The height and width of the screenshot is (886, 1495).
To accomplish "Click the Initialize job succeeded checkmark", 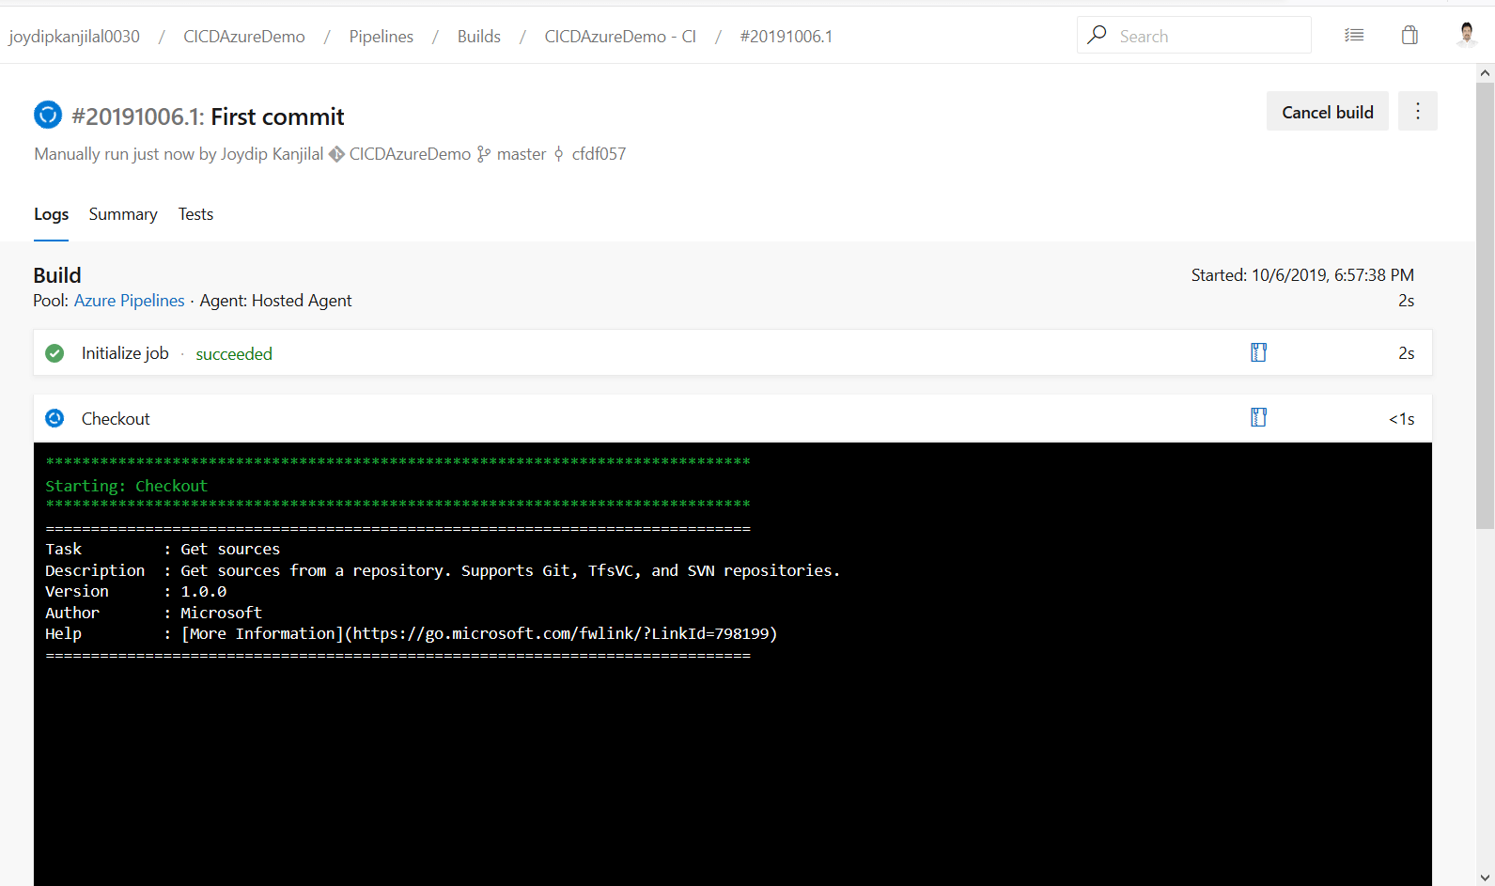I will (x=55, y=353).
